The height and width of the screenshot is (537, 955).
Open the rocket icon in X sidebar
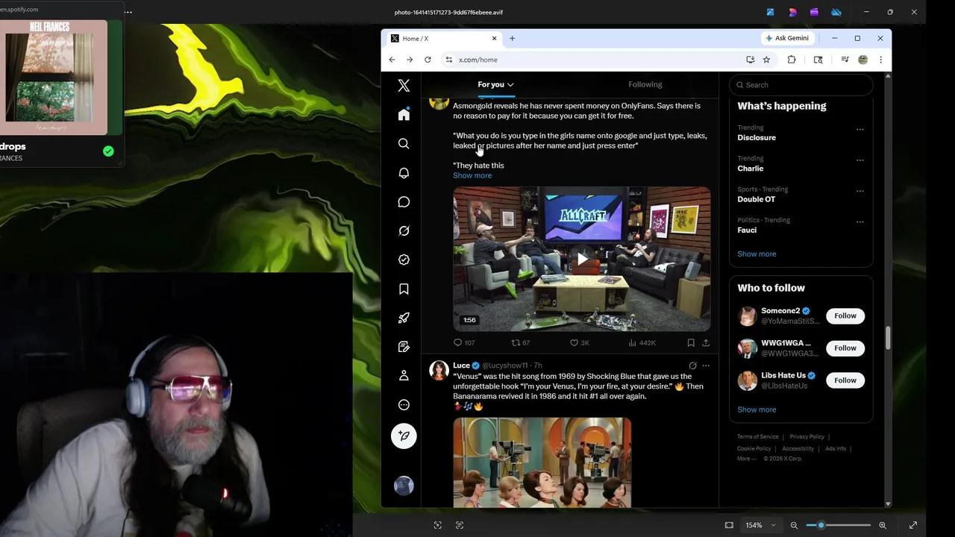(404, 318)
